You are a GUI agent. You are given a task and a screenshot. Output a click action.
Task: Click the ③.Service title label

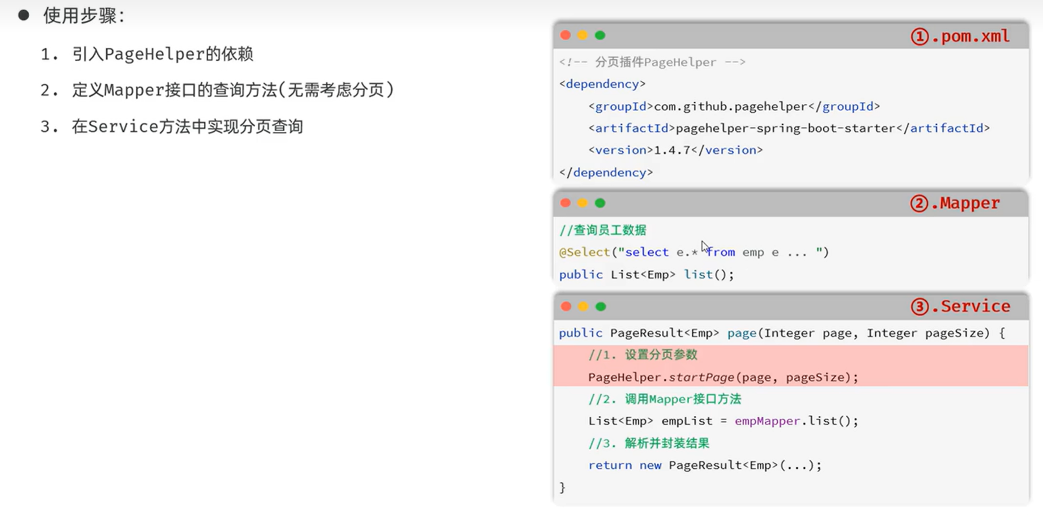point(960,306)
